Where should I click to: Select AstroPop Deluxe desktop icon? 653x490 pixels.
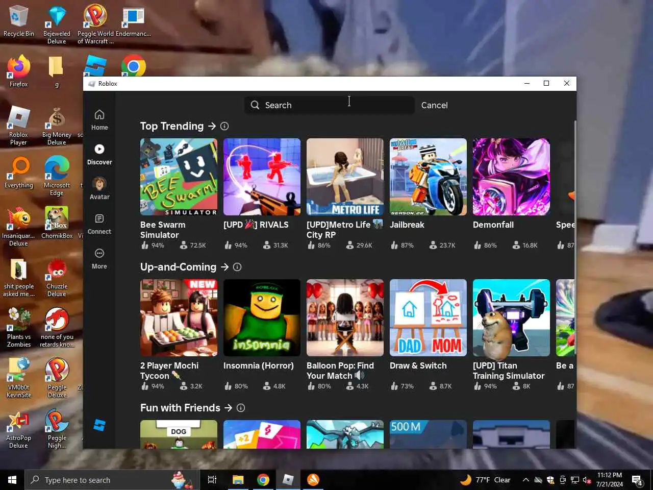pos(19,429)
